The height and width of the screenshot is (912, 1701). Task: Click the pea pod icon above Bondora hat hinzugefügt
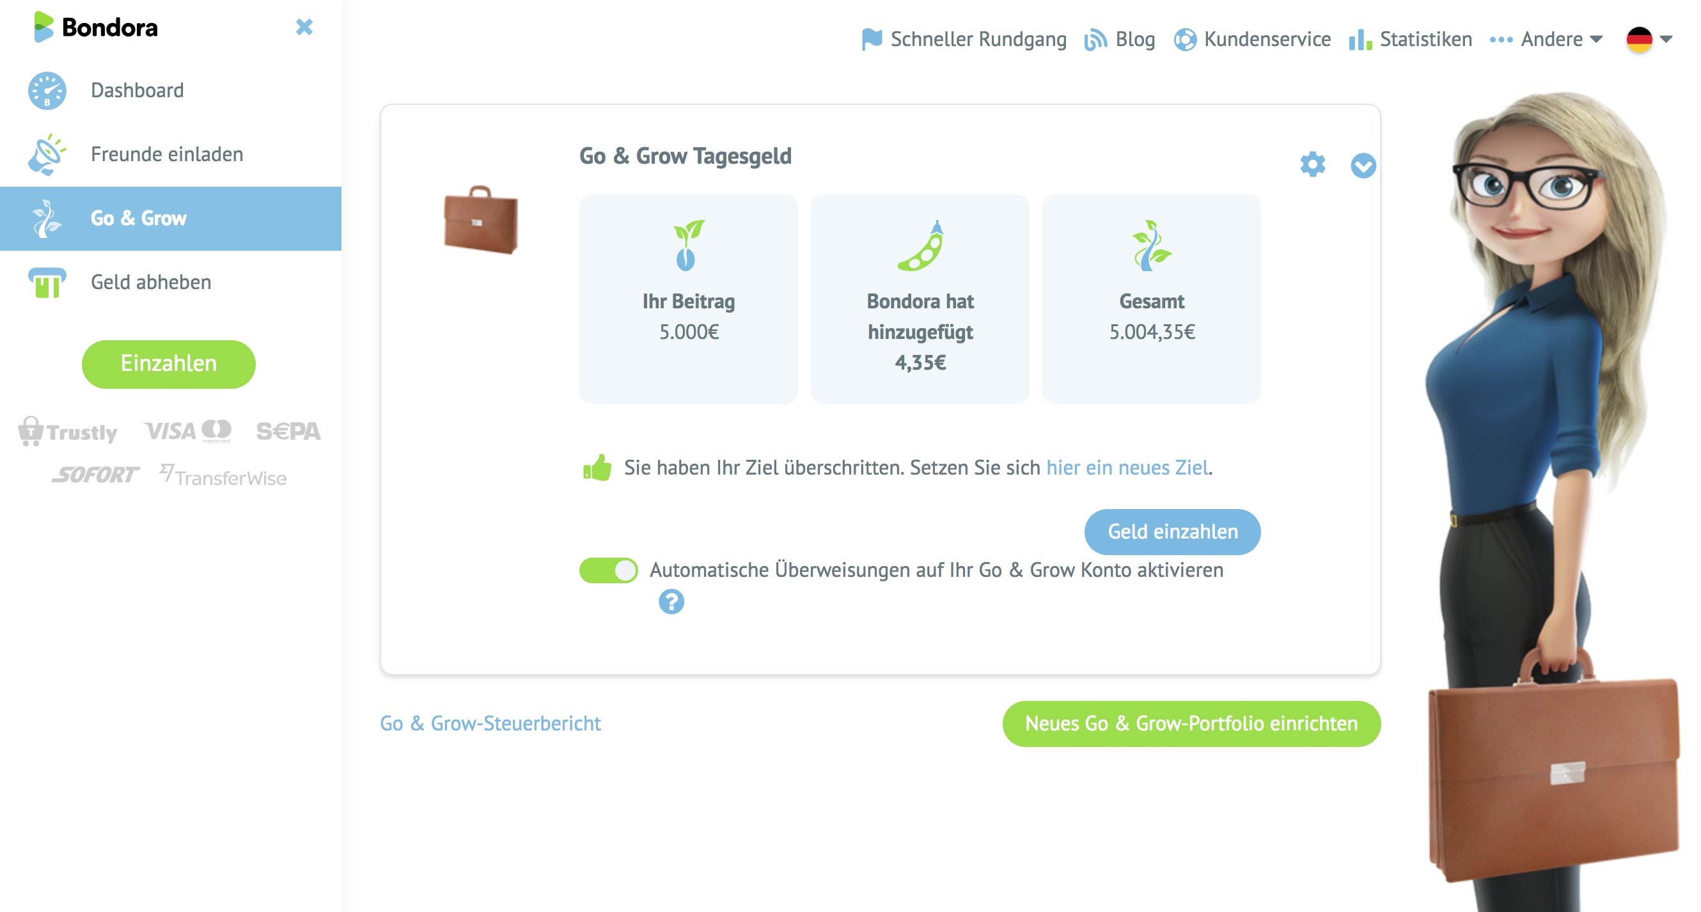[920, 245]
